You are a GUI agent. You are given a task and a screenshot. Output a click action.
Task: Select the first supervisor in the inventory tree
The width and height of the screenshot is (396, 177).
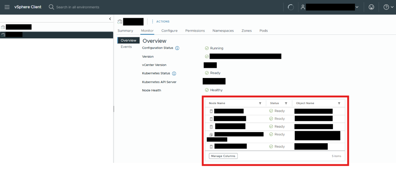click(x=16, y=27)
